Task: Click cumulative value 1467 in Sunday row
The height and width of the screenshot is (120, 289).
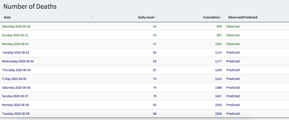Action: pos(218,96)
